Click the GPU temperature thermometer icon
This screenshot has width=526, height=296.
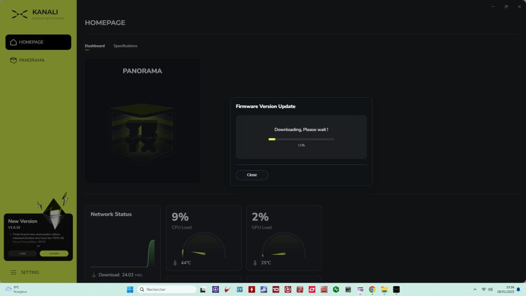[x=255, y=263]
